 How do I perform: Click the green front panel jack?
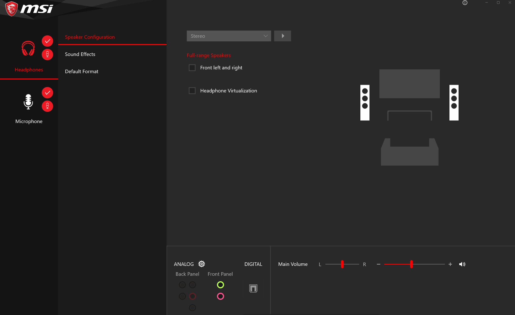pos(220,285)
